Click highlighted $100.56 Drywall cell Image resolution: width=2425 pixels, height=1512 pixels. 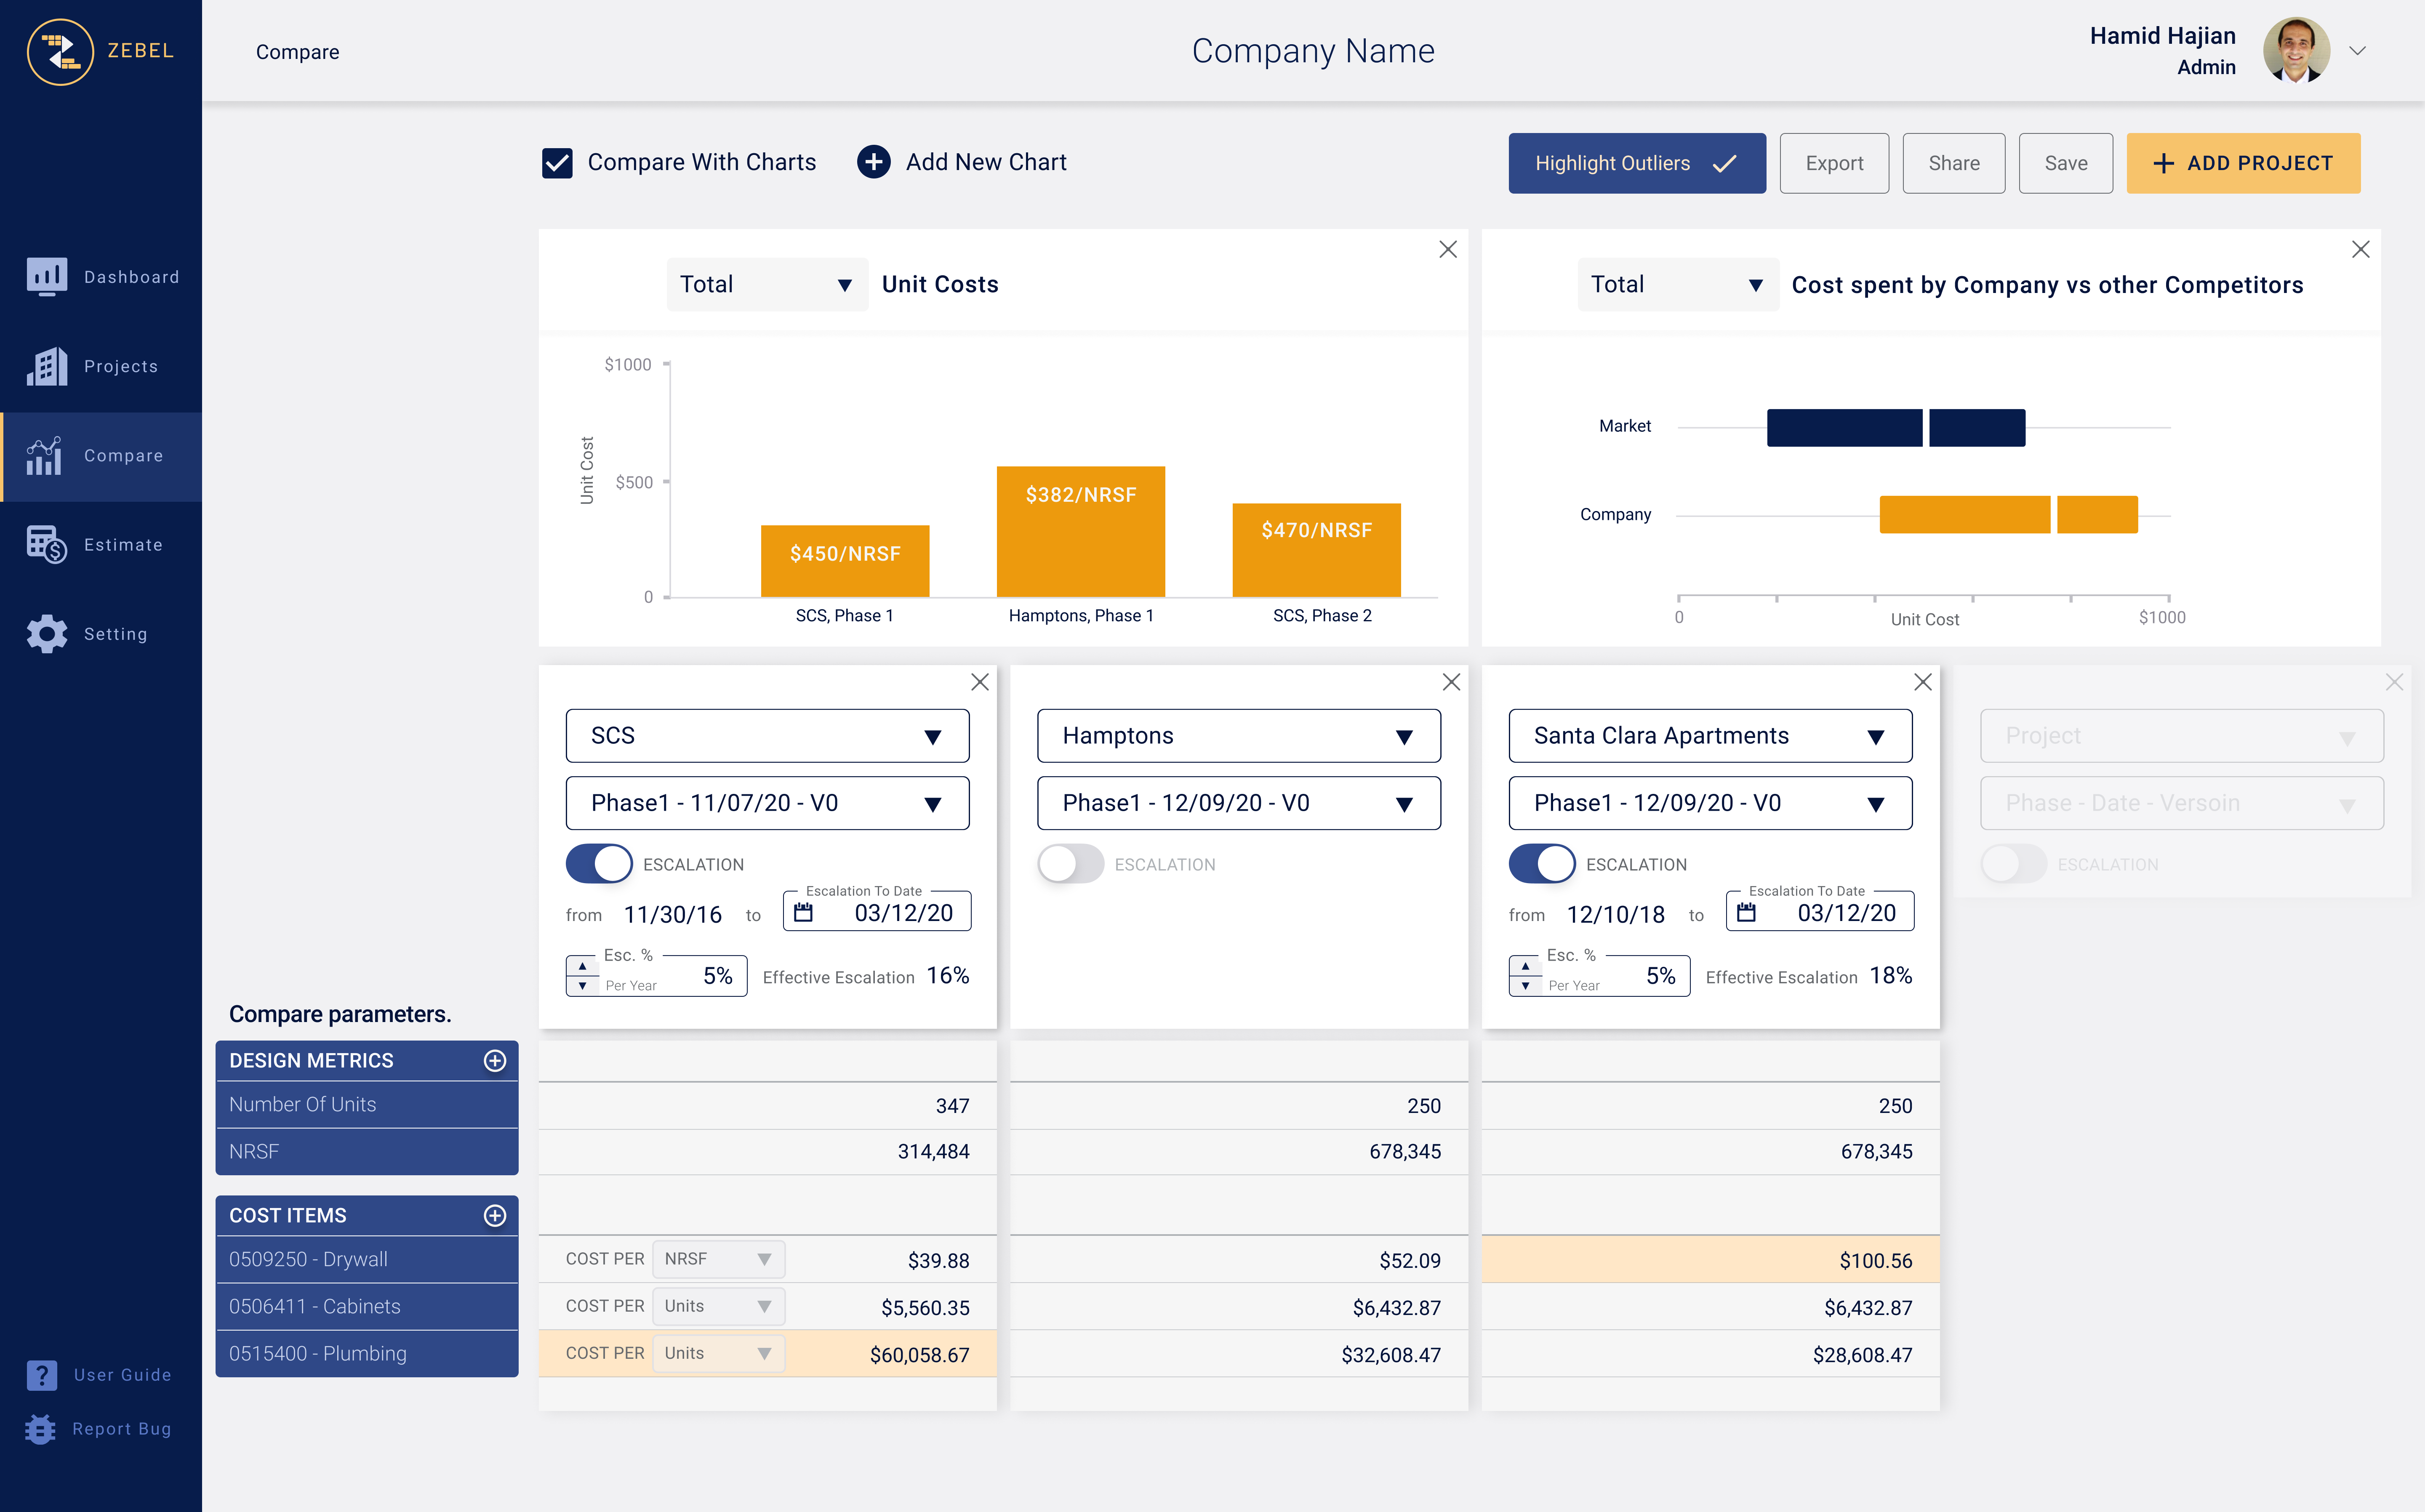click(x=1710, y=1260)
